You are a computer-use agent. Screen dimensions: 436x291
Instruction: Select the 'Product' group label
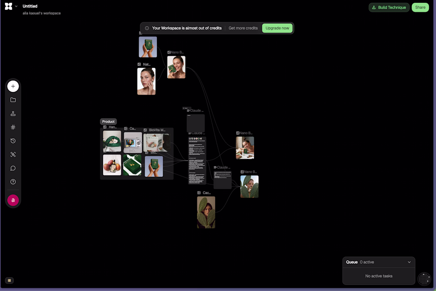(109, 122)
